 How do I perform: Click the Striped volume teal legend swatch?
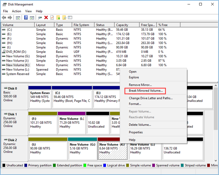pos(182,165)
